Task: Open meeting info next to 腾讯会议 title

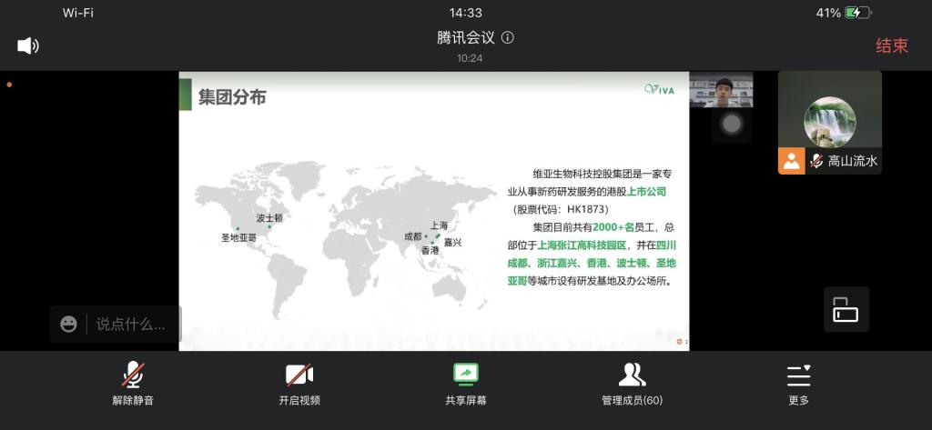Action: pos(508,38)
